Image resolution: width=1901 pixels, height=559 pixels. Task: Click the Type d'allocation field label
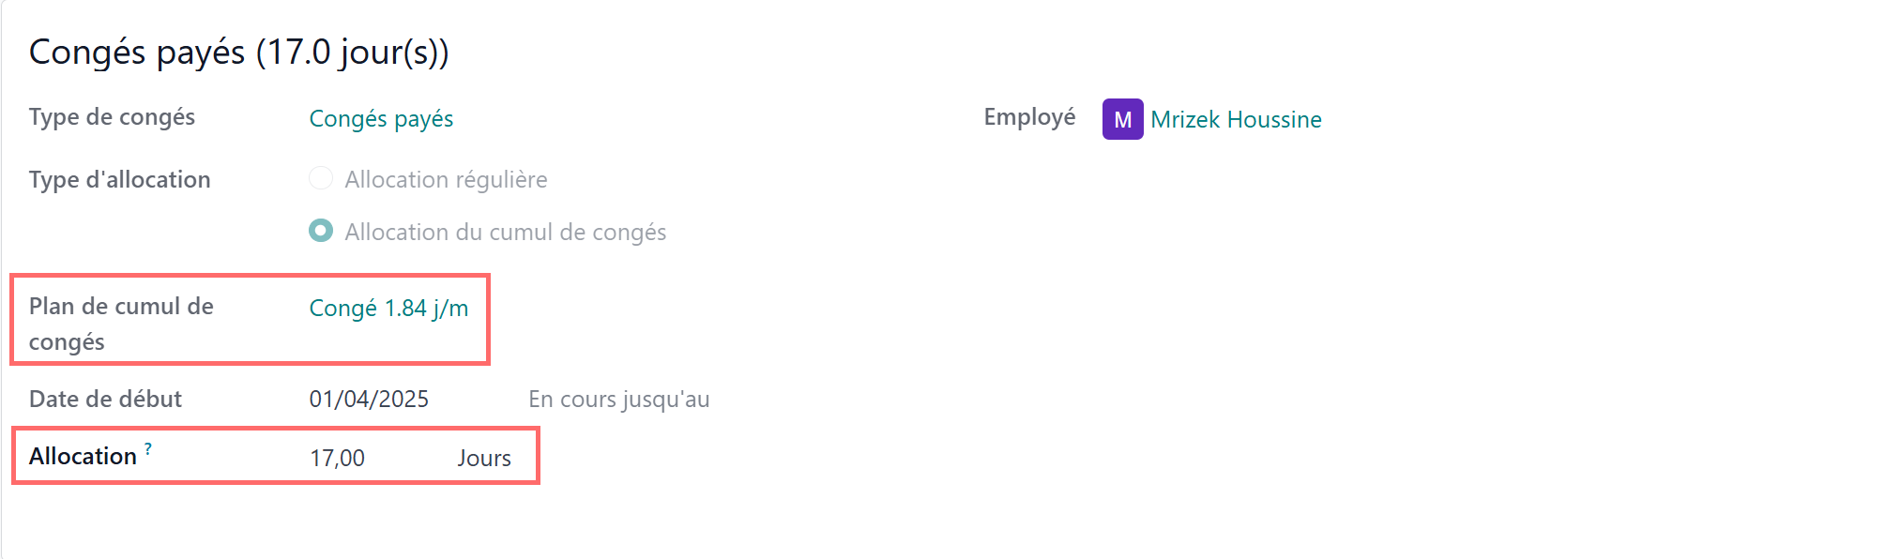(119, 179)
